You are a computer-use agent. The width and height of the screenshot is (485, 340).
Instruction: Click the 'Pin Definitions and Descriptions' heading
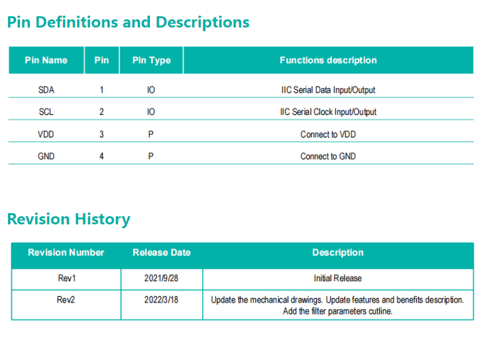pyautogui.click(x=128, y=22)
